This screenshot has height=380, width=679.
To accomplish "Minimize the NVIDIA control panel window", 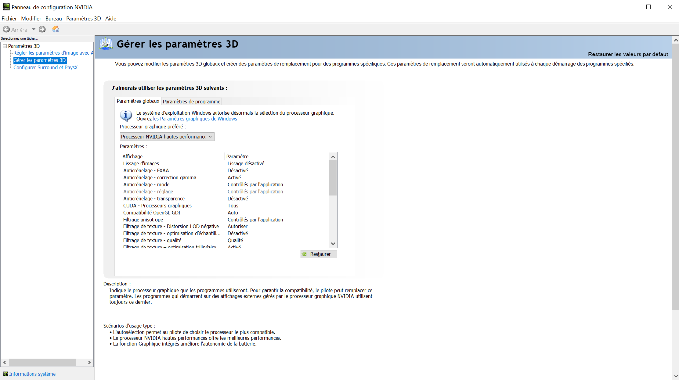I will (x=627, y=7).
